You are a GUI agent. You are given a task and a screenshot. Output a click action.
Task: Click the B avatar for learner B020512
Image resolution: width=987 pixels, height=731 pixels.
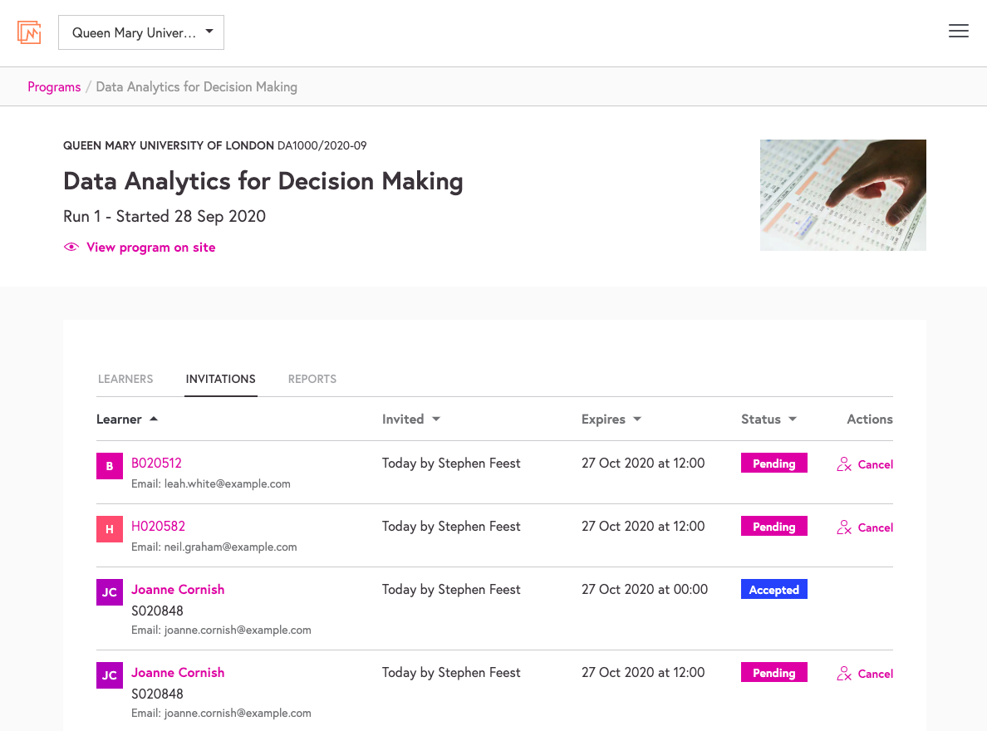point(110,466)
